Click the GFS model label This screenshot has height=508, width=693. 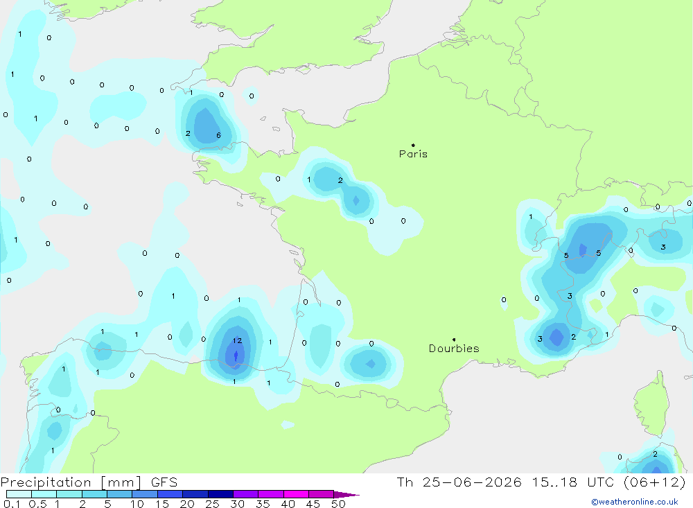[x=164, y=482]
